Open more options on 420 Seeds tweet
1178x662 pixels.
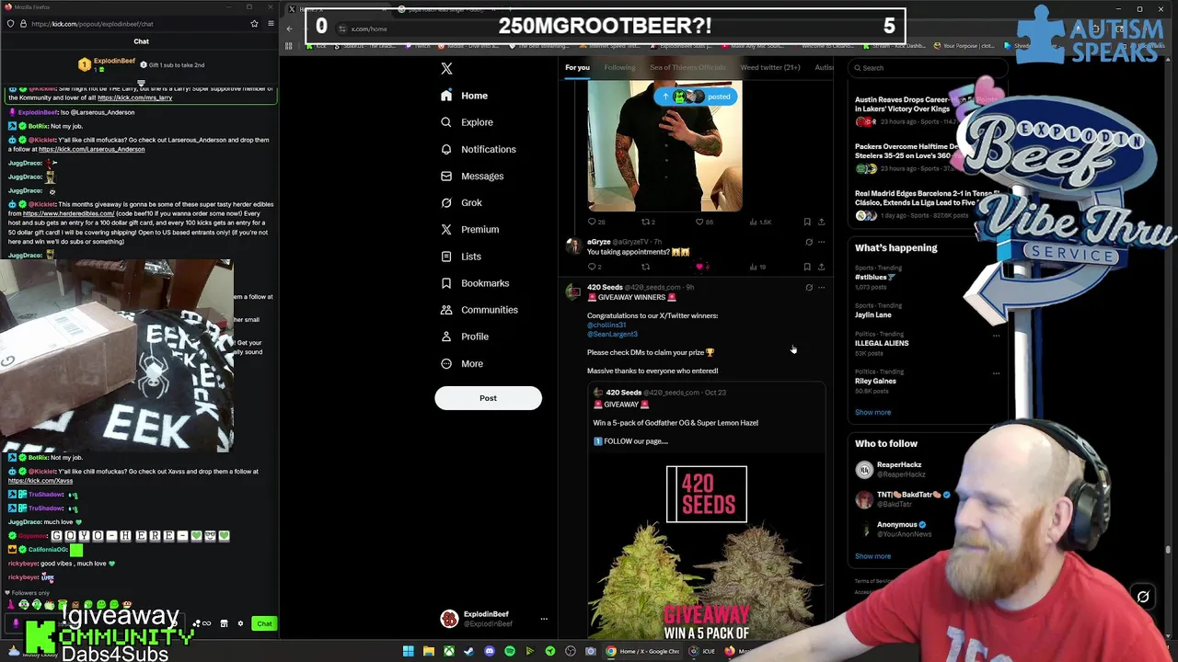tap(821, 287)
